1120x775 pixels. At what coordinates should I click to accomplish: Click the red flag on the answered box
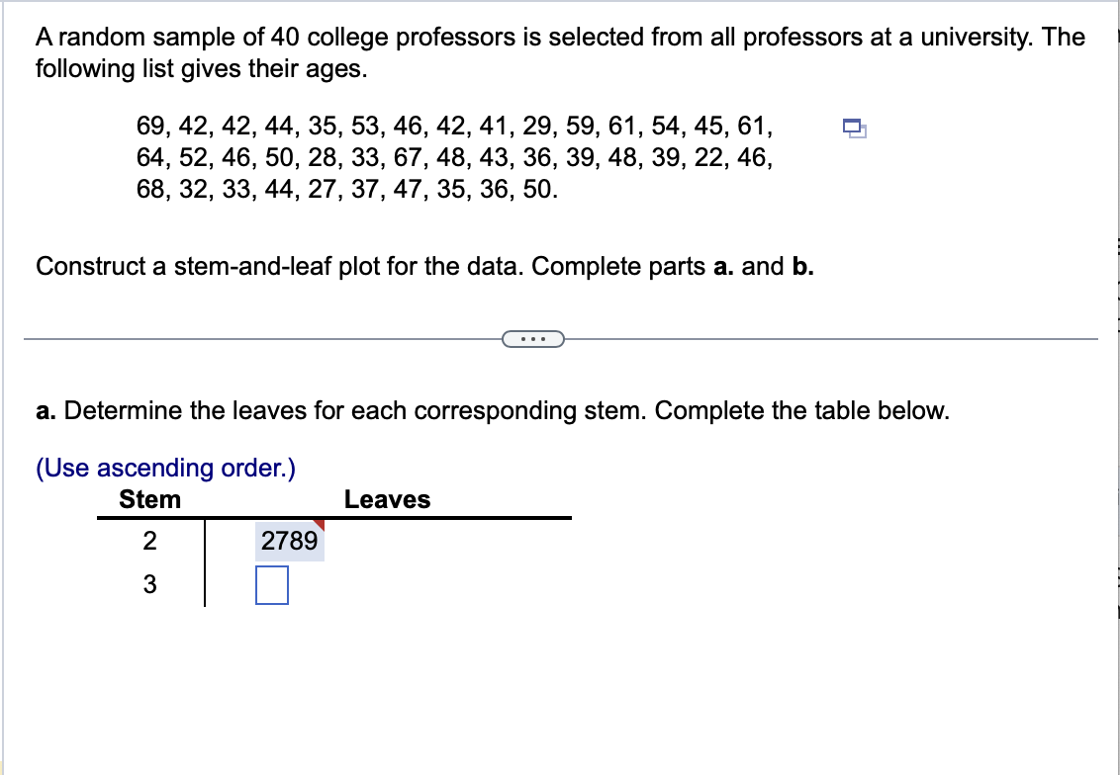point(319,524)
